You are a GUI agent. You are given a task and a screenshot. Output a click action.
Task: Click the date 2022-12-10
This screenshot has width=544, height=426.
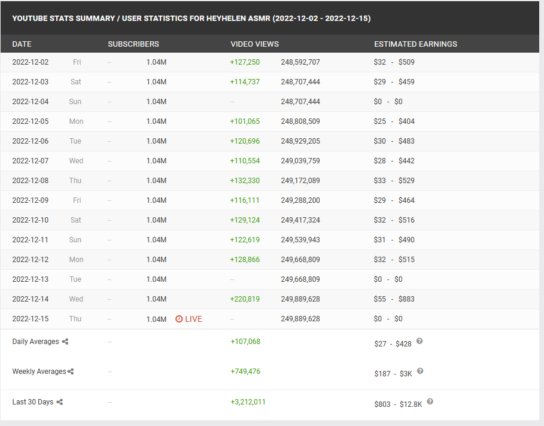tap(31, 220)
